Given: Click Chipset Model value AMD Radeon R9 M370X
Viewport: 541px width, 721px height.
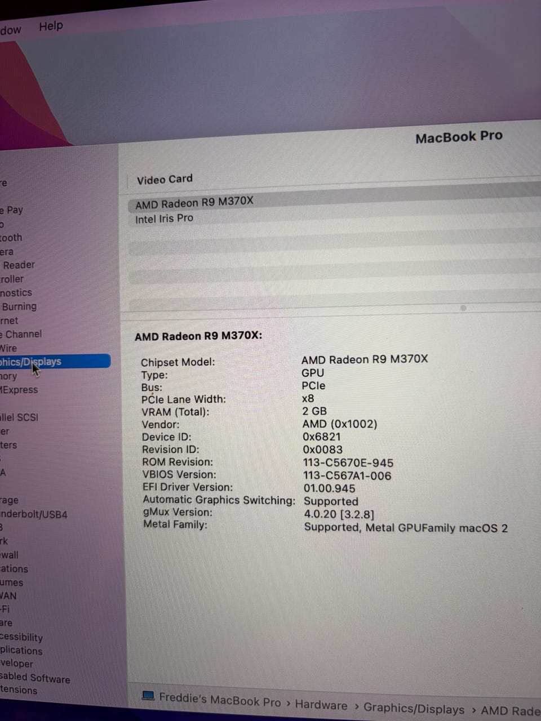Looking at the screenshot, I should point(365,359).
